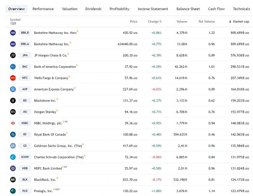Open the JPM ticker symbol
The height and width of the screenshot is (196, 253).
tap(25, 55)
